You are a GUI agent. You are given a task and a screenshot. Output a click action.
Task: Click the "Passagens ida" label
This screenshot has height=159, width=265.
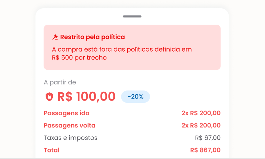[67, 113]
